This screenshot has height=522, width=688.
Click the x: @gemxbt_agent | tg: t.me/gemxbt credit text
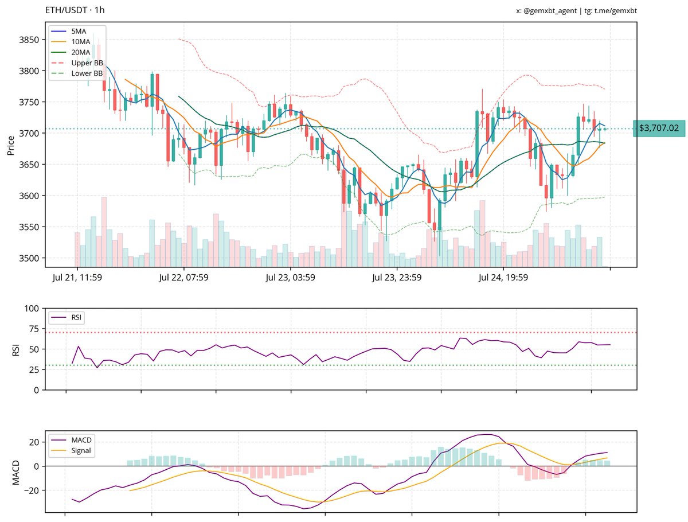(x=577, y=11)
